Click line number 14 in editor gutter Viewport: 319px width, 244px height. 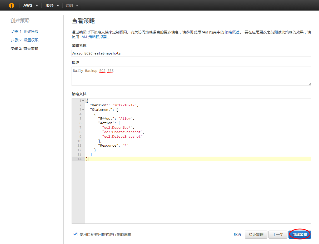point(79,159)
